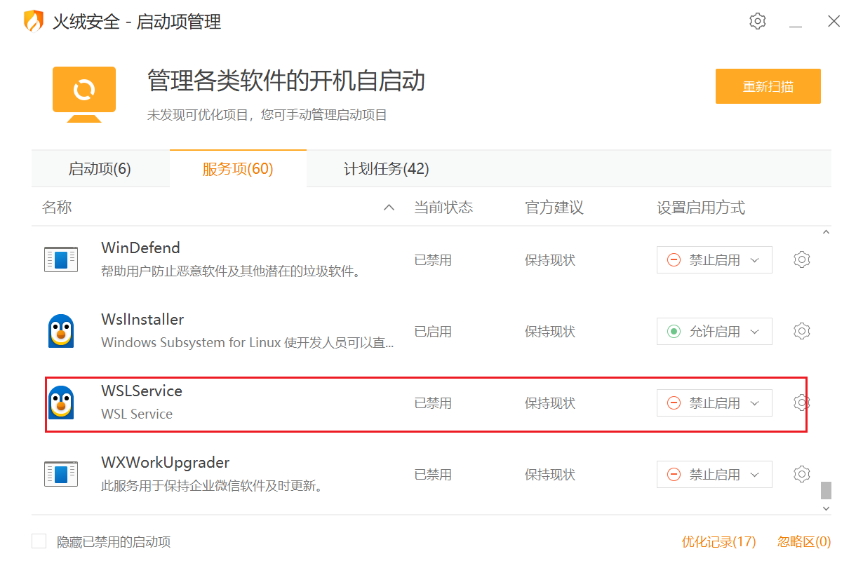Open the 忽略区(0) link
The height and width of the screenshot is (568, 863).
tap(804, 541)
